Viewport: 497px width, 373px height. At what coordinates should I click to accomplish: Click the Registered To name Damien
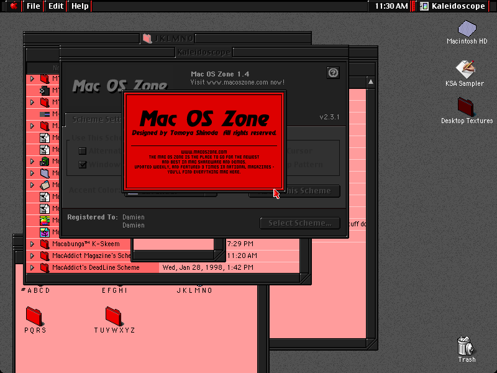[134, 217]
